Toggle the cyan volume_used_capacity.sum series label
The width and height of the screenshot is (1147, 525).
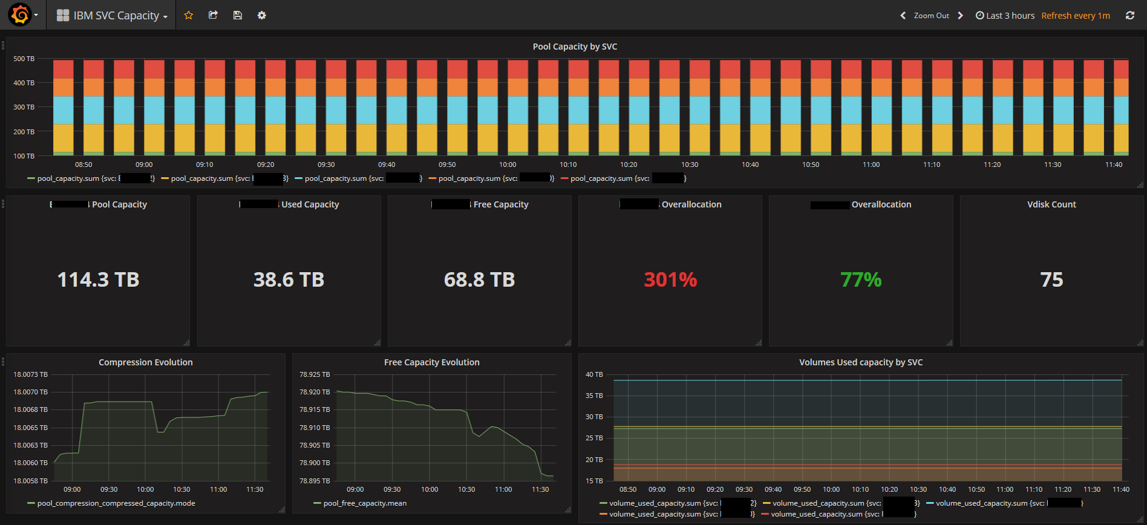click(x=1010, y=503)
